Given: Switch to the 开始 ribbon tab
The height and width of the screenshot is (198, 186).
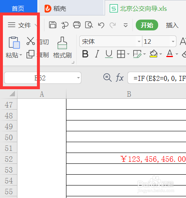Looking at the screenshot, I should click(x=147, y=25).
